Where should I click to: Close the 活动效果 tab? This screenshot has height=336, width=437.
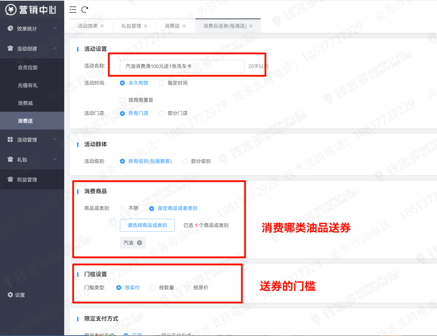point(102,26)
